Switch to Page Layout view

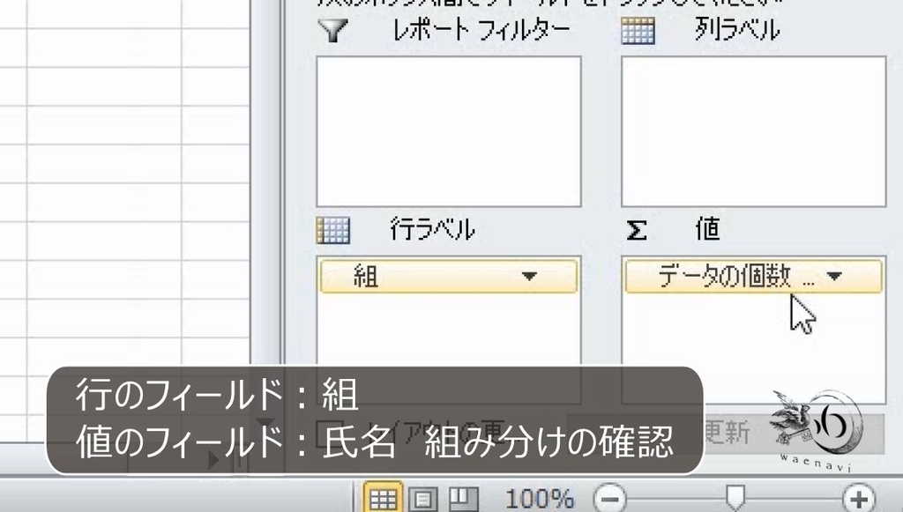click(422, 498)
